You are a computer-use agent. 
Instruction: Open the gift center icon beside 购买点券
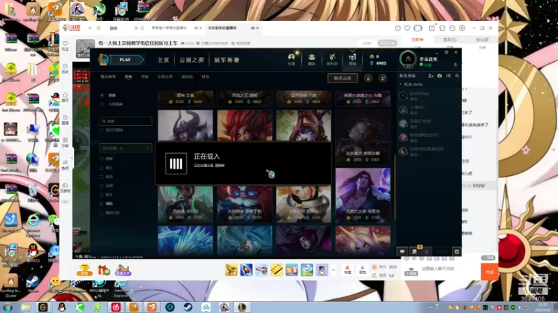click(368, 78)
